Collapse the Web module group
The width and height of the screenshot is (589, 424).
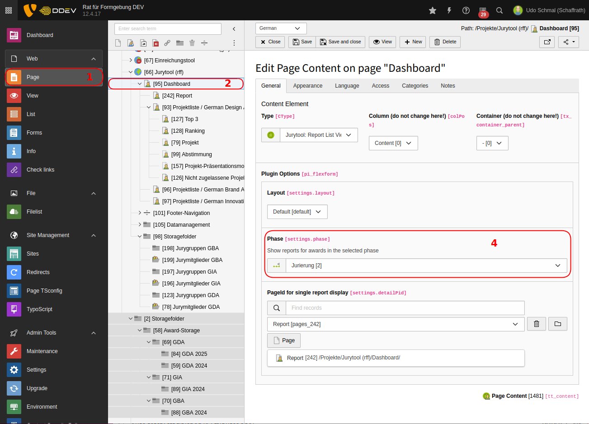[x=94, y=59]
